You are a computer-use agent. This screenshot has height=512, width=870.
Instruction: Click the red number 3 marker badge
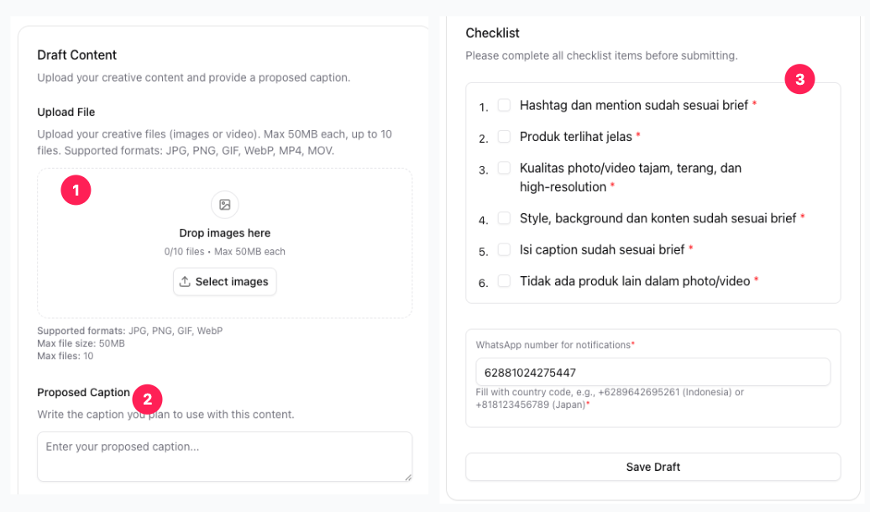(x=799, y=80)
